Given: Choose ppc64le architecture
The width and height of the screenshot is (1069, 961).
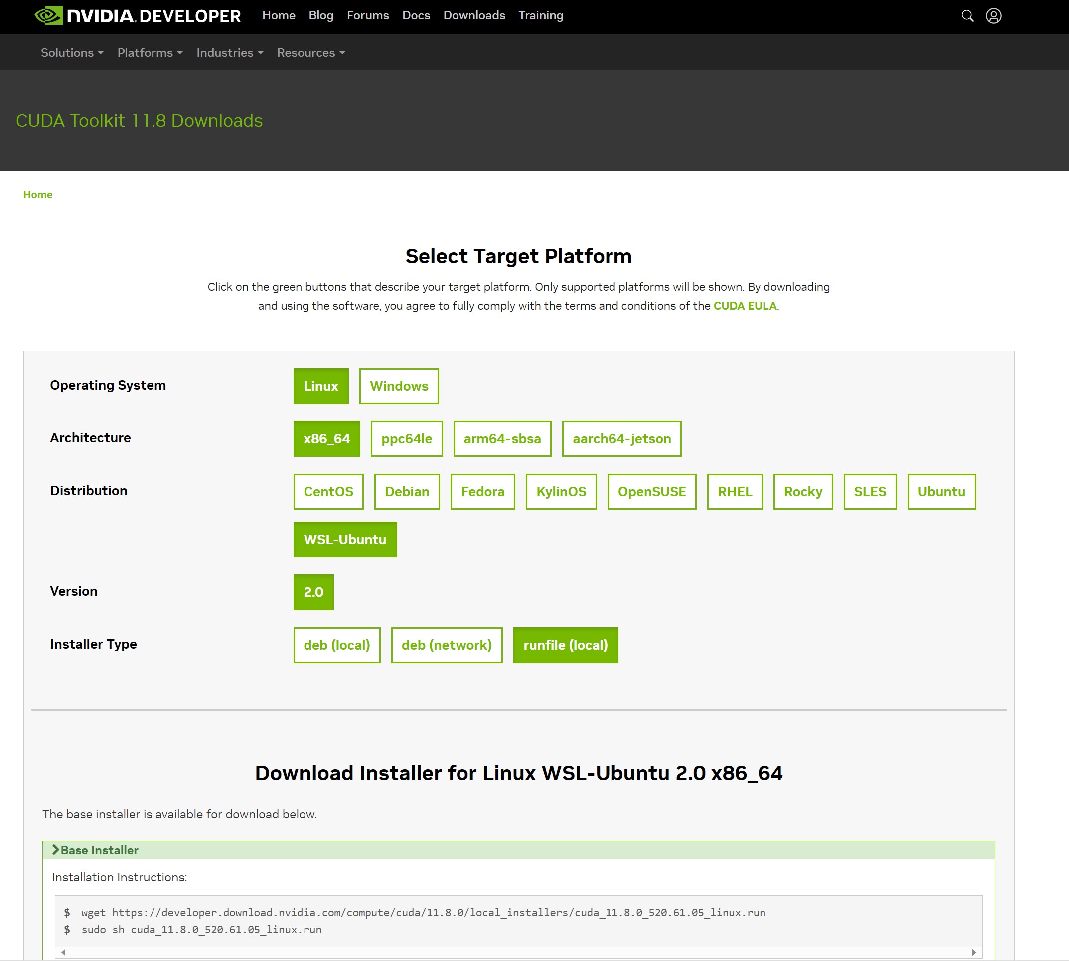Looking at the screenshot, I should click(407, 439).
